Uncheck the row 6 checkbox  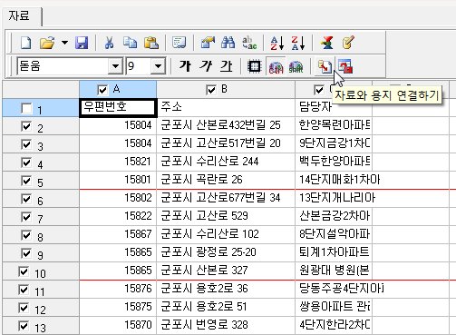click(x=26, y=199)
